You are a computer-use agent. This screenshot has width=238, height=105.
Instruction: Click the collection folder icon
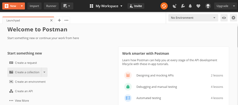[11, 72]
